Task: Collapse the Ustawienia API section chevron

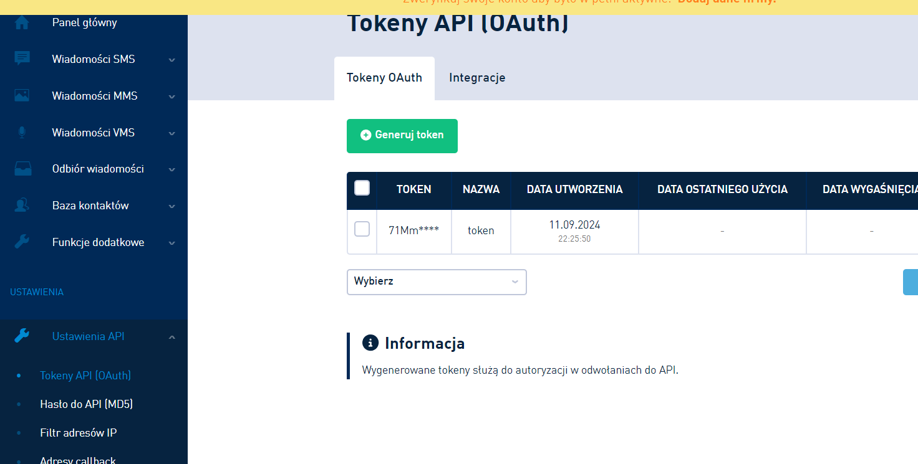Action: pos(172,337)
